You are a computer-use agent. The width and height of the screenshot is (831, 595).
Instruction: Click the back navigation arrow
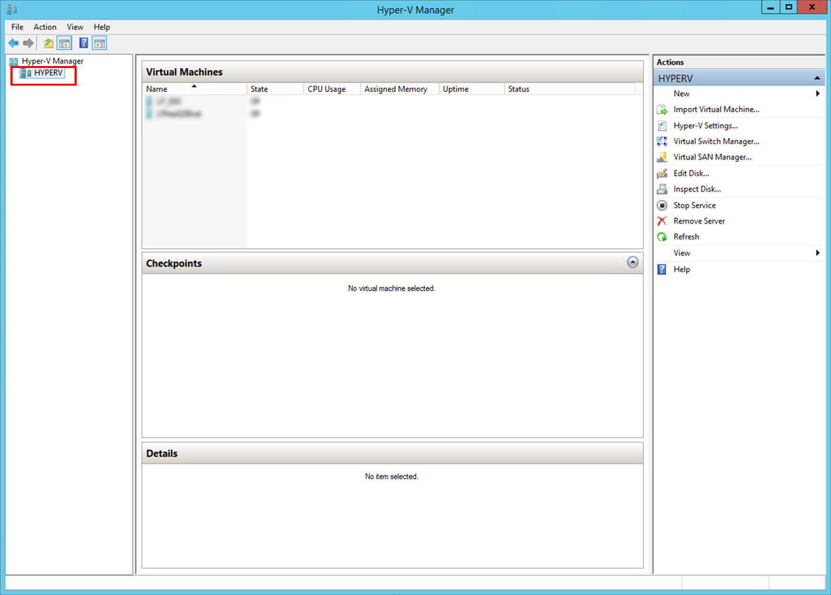[x=13, y=42]
